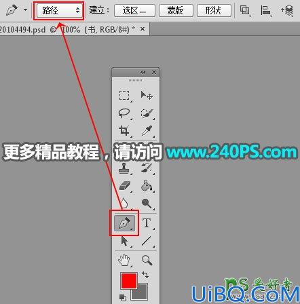The height and width of the screenshot is (304, 300).
Task: Select the Dodge tool
Action: (147, 203)
